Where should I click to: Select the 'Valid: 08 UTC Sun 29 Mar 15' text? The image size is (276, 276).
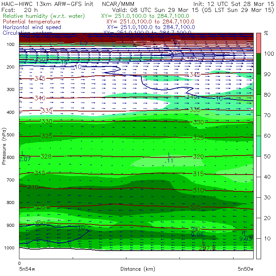(x=156, y=10)
